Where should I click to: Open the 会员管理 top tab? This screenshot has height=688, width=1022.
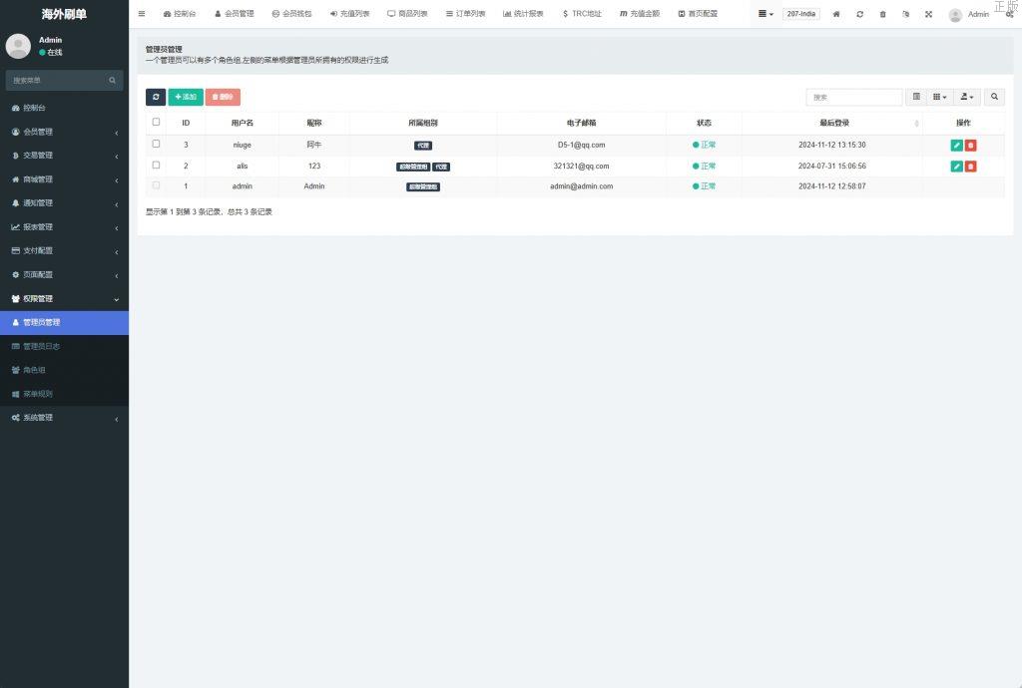[x=235, y=14]
